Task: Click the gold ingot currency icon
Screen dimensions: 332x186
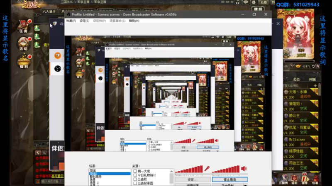Action: click(298, 66)
